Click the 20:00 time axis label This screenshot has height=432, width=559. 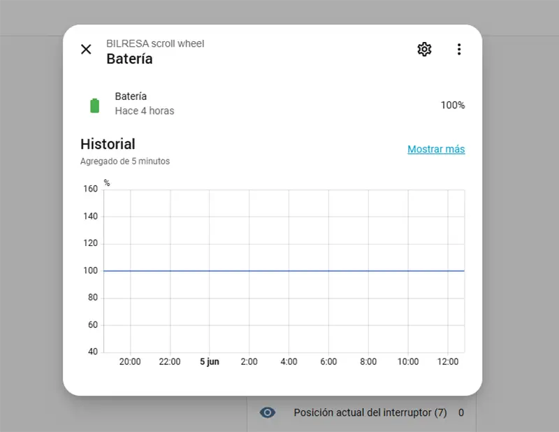click(130, 361)
